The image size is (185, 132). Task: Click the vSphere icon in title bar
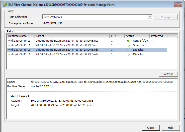(5, 5)
